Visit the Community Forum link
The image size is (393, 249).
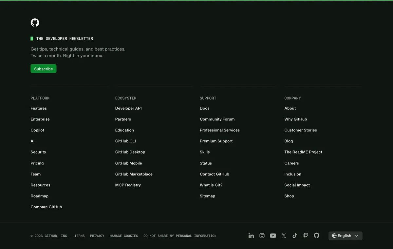[217, 119]
